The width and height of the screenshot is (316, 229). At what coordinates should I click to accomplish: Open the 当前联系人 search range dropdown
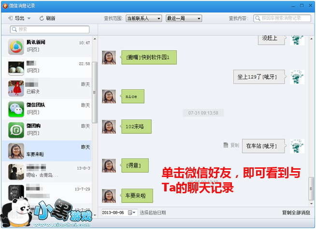(x=144, y=18)
